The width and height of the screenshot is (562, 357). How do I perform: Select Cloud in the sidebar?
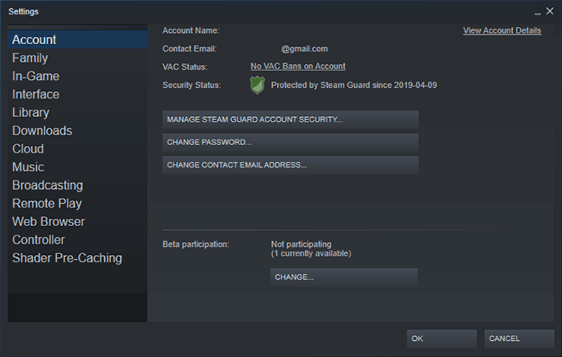pos(77,149)
